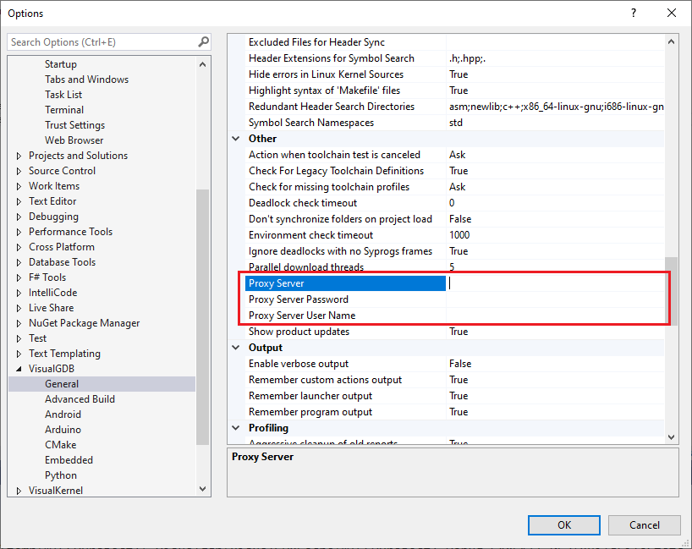
Task: Select the Advanced Build page
Action: (x=80, y=398)
